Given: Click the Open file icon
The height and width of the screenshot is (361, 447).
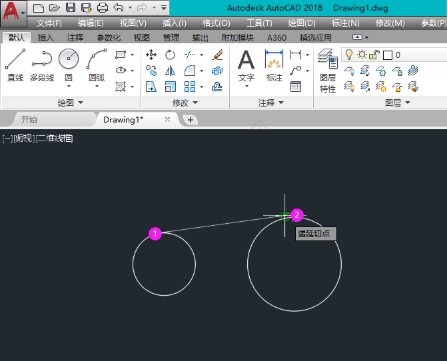Looking at the screenshot, I should pos(54,7).
